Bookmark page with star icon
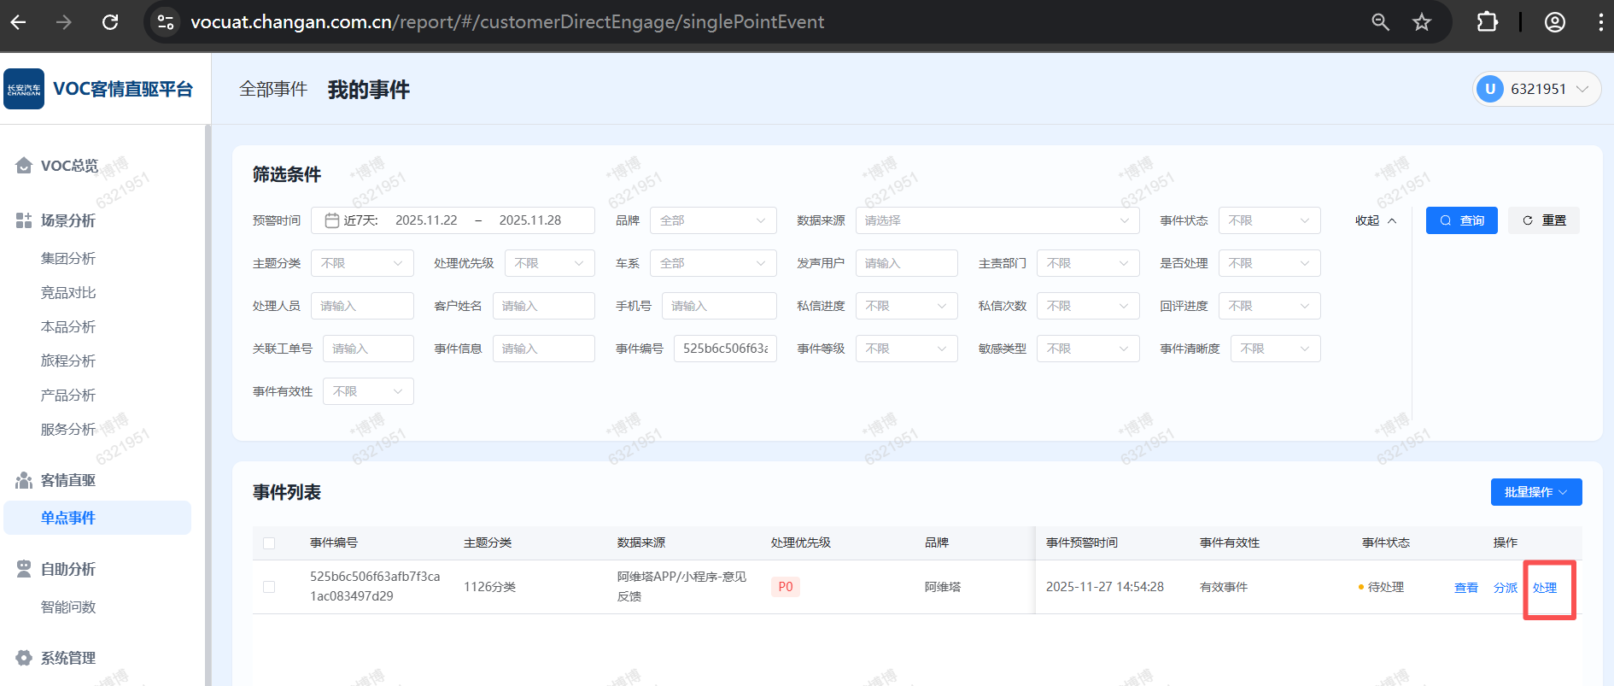 (x=1421, y=22)
